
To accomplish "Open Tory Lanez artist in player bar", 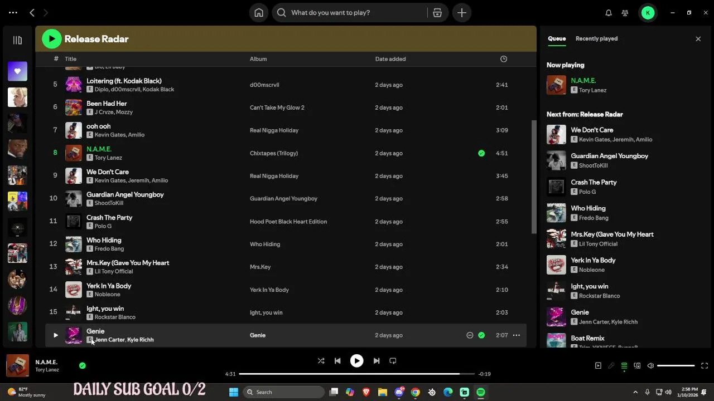I will coord(47,370).
